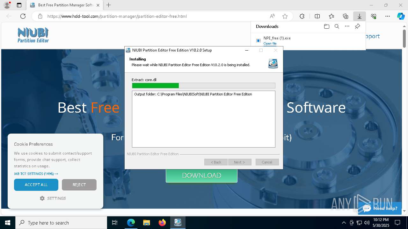Screen dimensions: 408x229
Task: Click the Edge profile avatar icon
Action: coord(7,5)
